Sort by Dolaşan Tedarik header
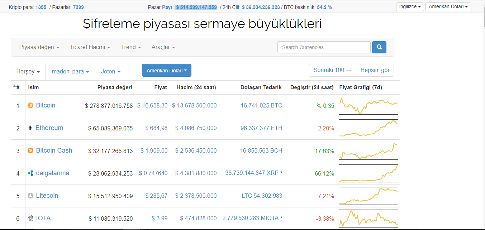Screen dimensions: 485x230 click(261, 87)
